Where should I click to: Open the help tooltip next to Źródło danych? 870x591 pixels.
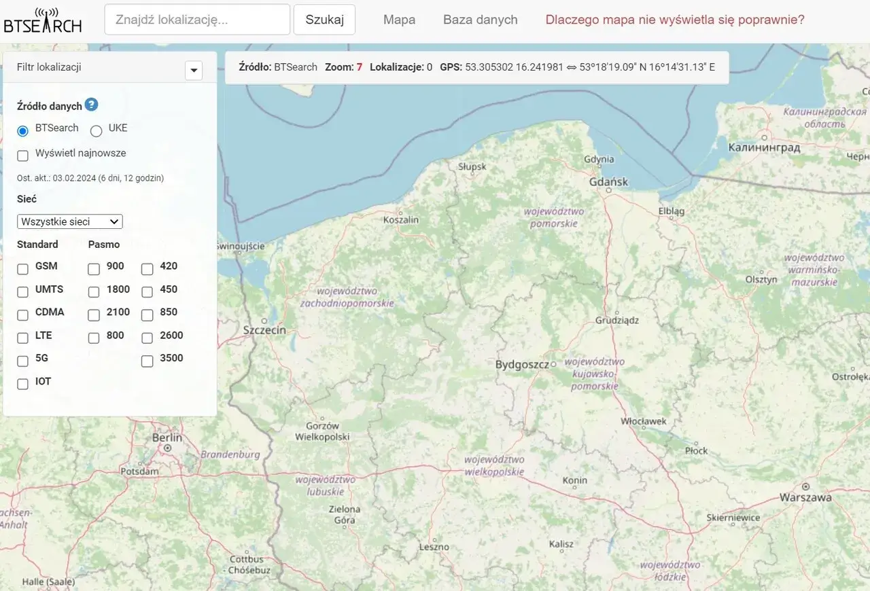click(91, 105)
